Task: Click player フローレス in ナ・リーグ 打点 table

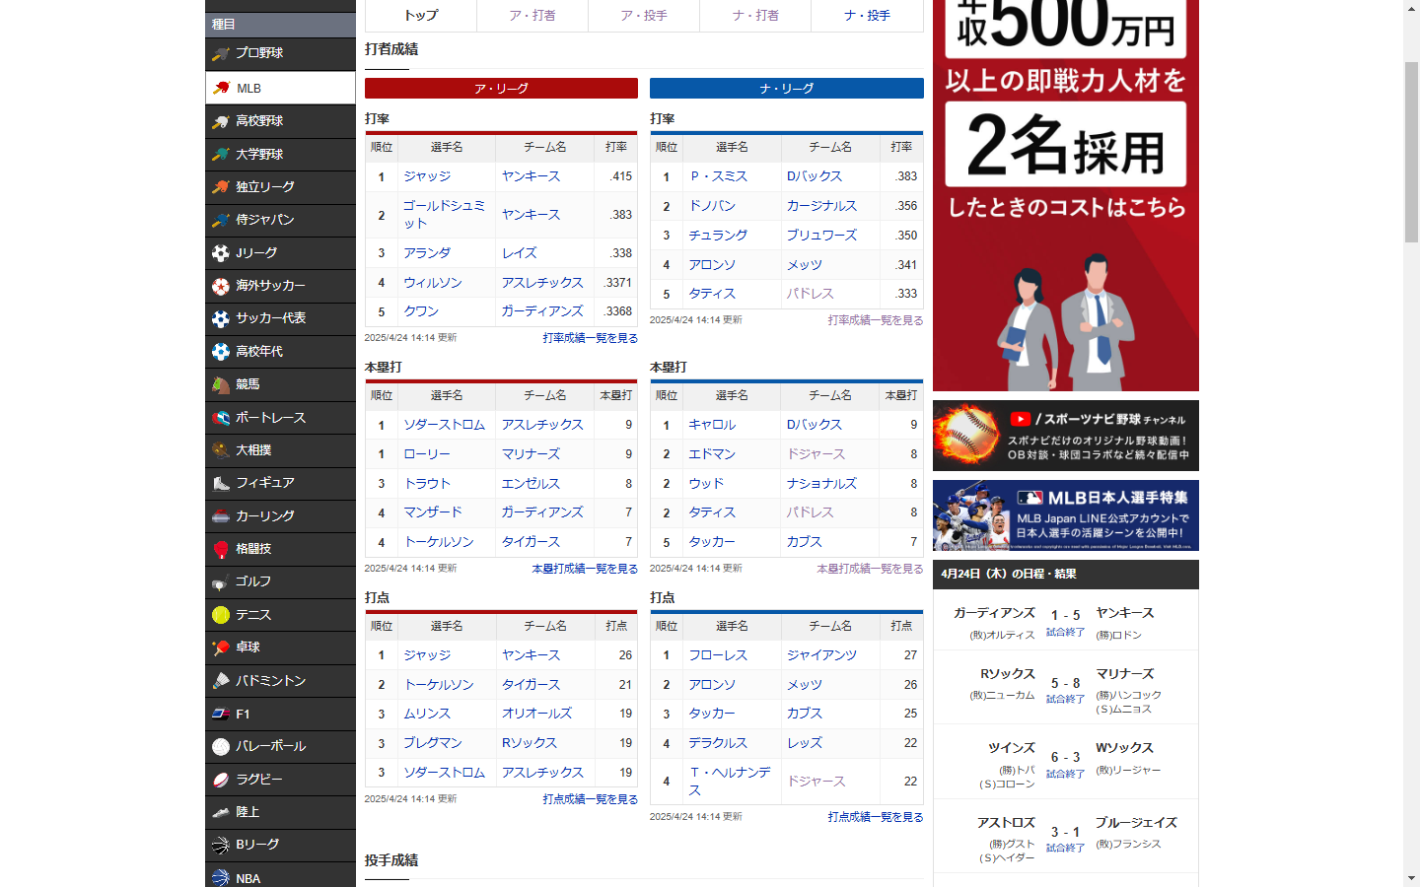Action: pos(718,655)
